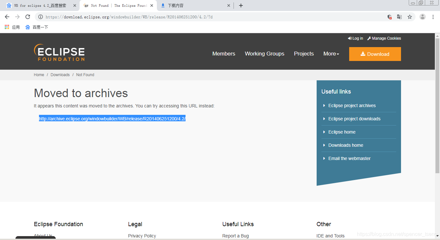
Task: Click the Eclipse Foundation logo
Action: tap(59, 53)
